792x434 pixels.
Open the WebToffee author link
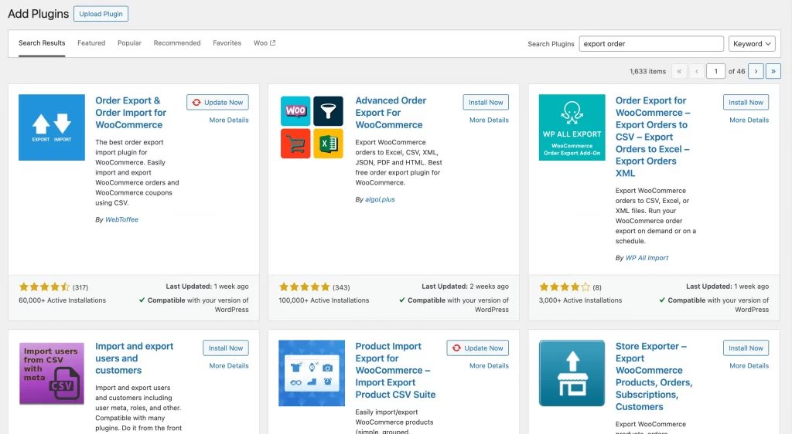tap(121, 219)
